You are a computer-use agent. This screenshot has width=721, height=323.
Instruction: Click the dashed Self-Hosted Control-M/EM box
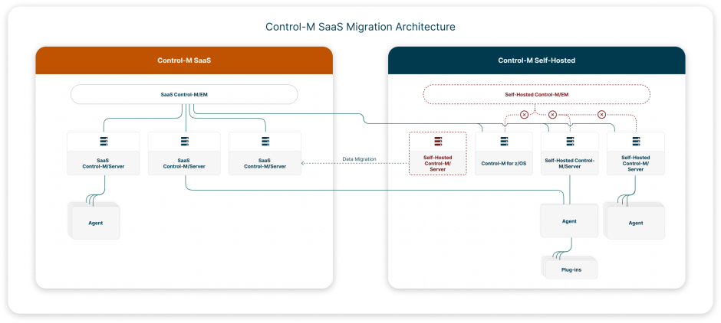[x=536, y=94]
